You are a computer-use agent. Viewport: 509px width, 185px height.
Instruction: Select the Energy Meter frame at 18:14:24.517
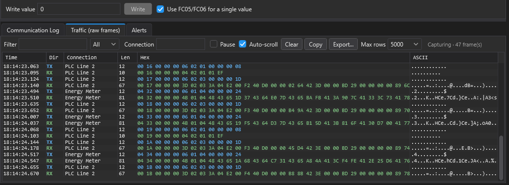click(x=250, y=155)
